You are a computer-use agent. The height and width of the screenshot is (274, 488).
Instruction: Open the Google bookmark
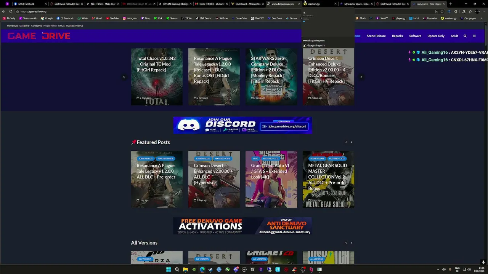(x=47, y=18)
